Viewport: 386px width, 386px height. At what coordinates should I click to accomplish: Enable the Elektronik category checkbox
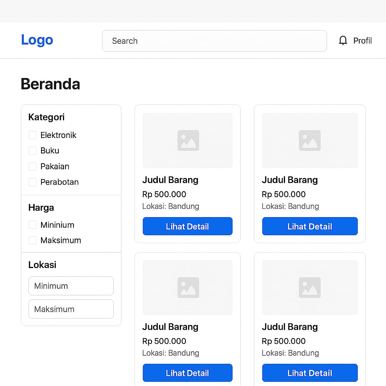32,135
